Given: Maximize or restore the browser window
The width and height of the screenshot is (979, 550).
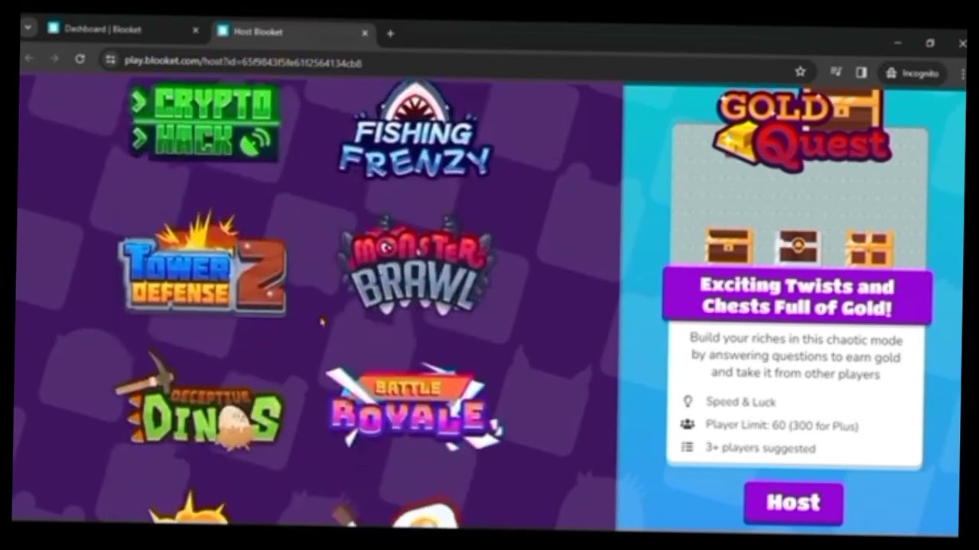Looking at the screenshot, I should click(930, 44).
